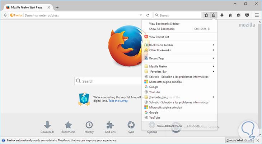Click the footer Show All Bookmarks entry of menu
This screenshot has width=262, height=144.
coord(179,126)
